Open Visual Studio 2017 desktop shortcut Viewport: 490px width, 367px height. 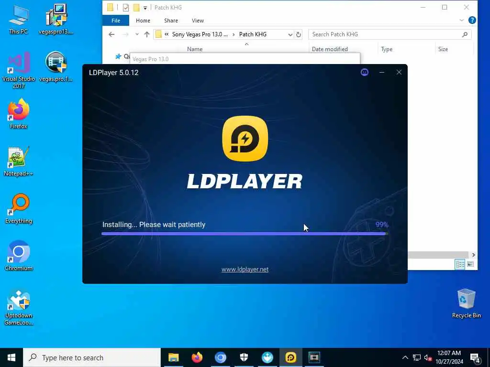[x=19, y=70]
